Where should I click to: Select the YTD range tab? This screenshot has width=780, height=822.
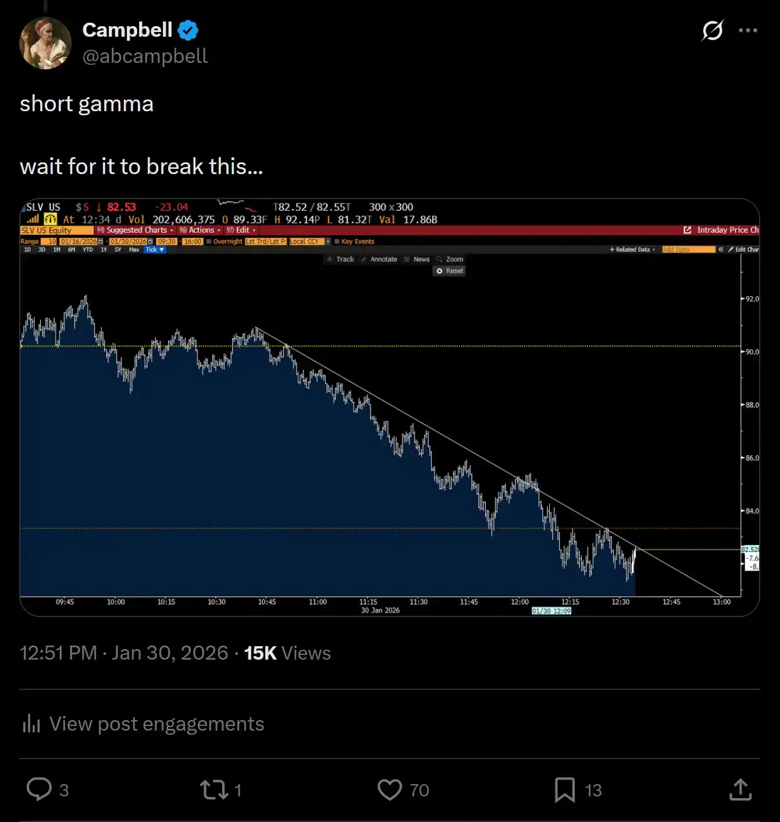(x=88, y=250)
